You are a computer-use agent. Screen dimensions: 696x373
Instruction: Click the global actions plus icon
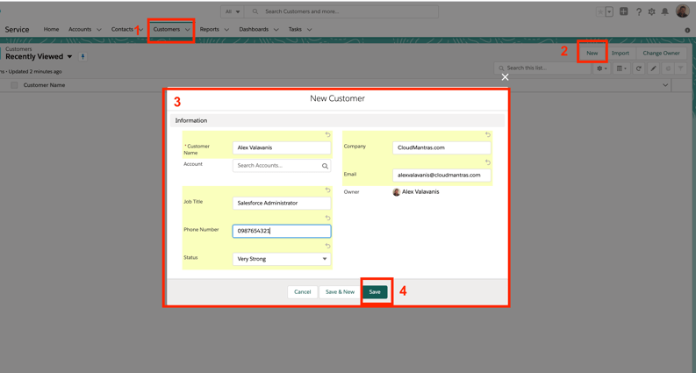click(x=623, y=12)
